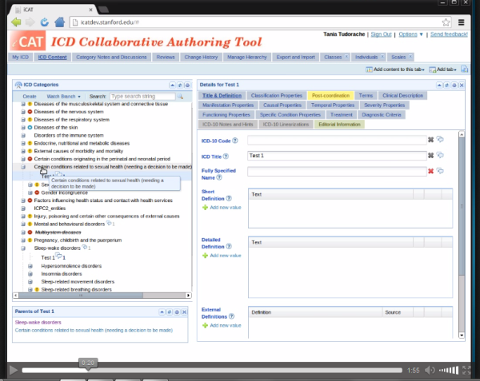Open help icon next to Detailed Definition
480x381 pixels.
229,246
